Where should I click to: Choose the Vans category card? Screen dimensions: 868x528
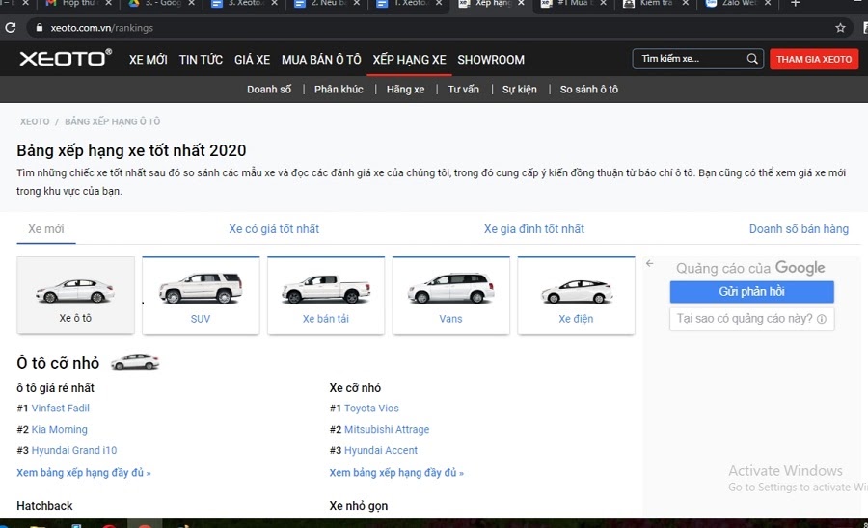(x=450, y=296)
